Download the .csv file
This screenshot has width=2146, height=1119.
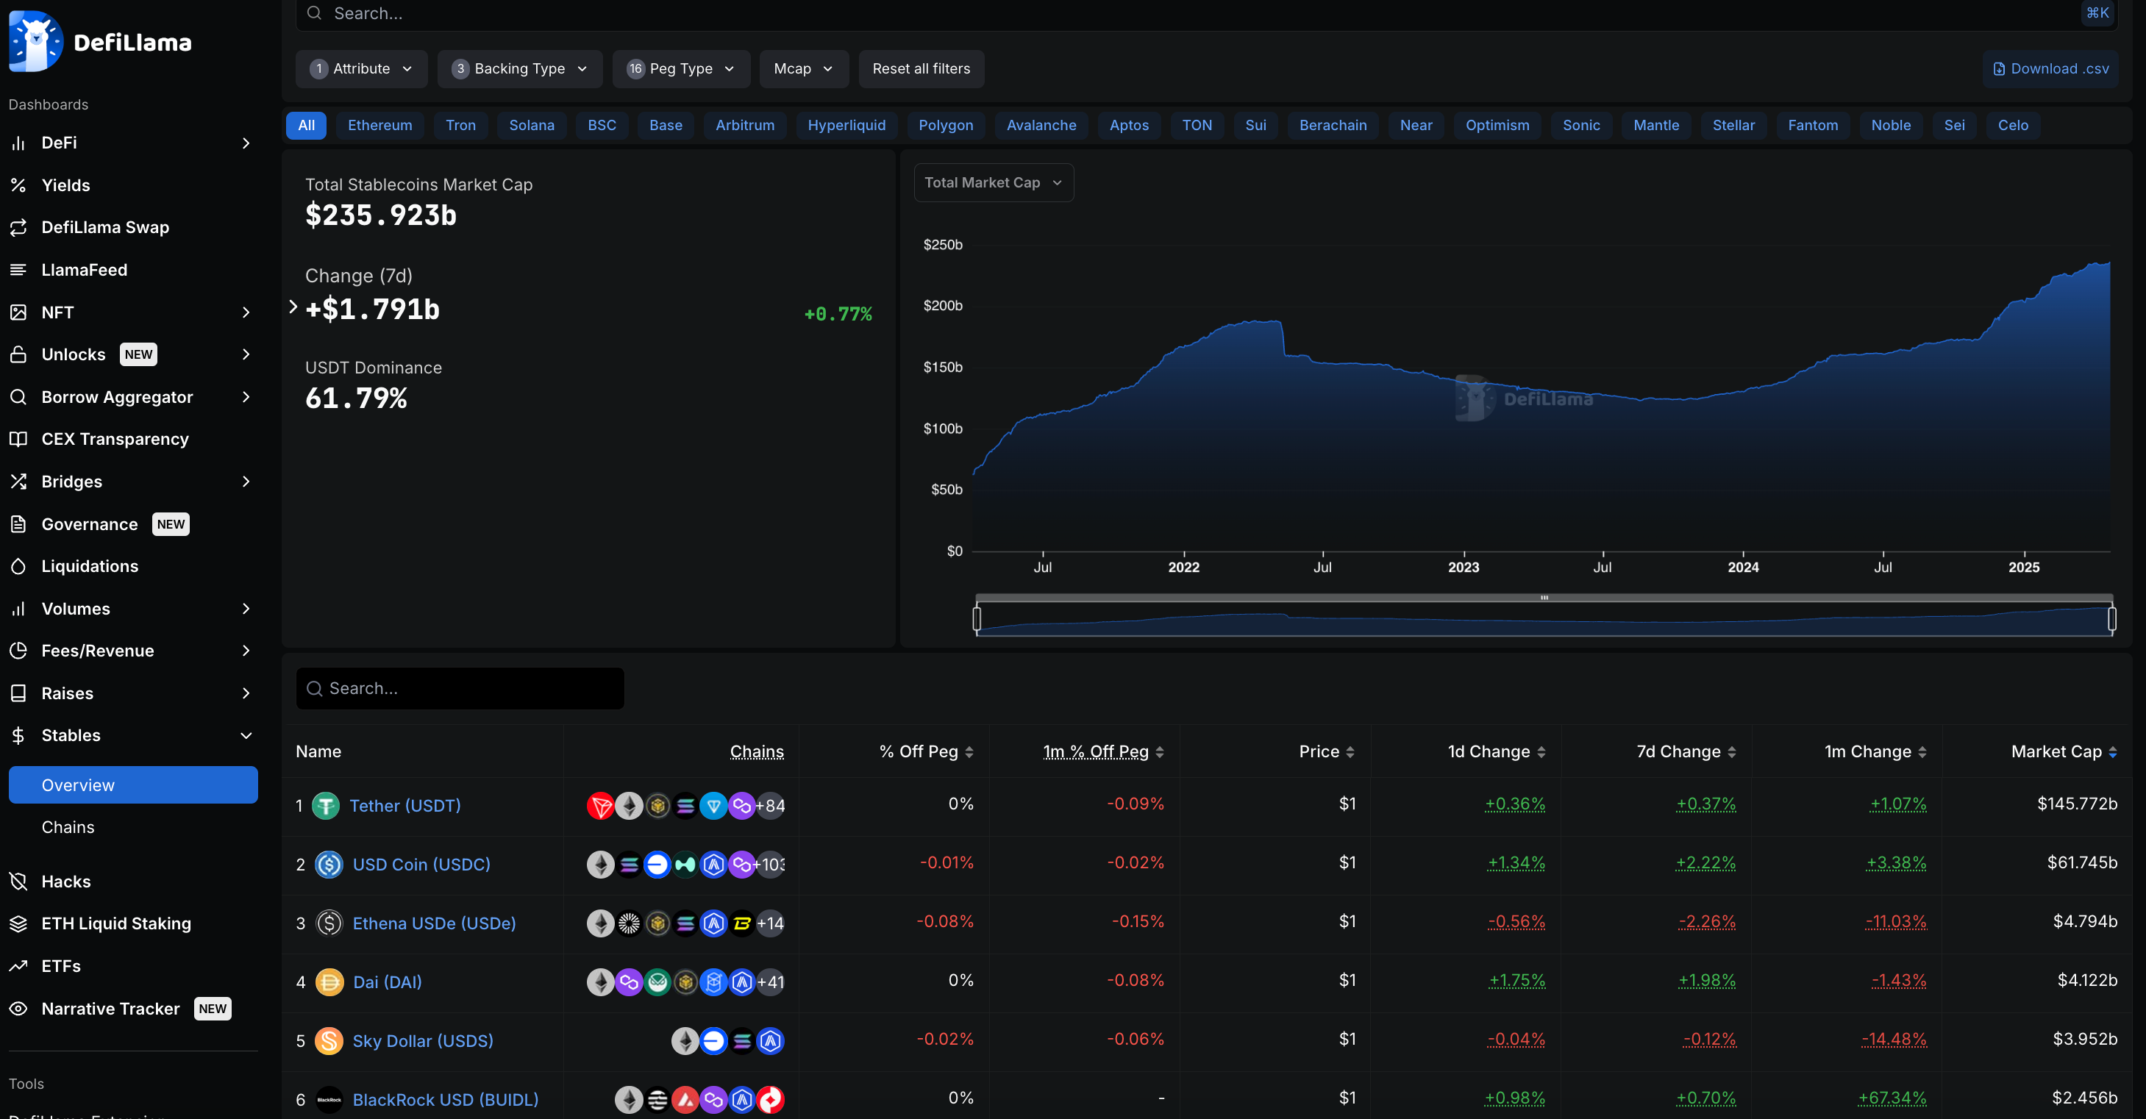(2051, 68)
